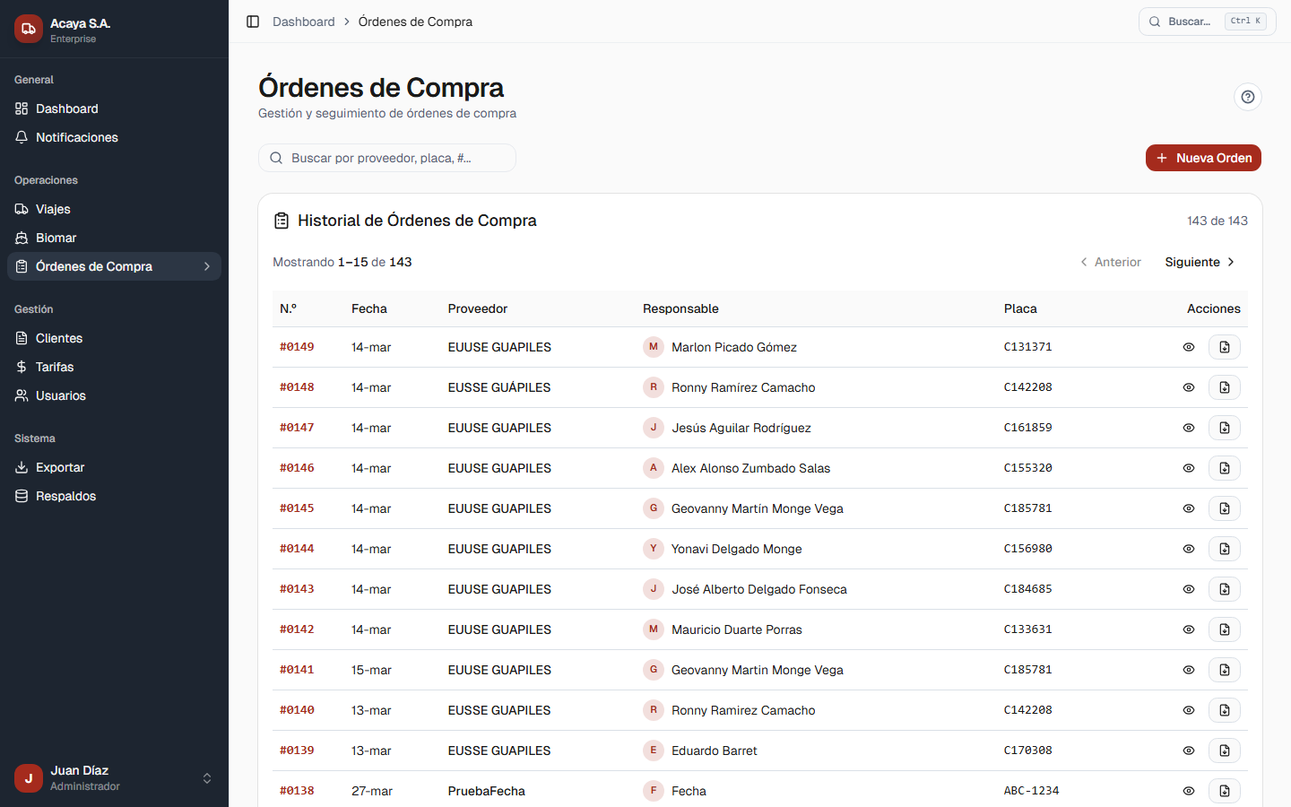
Task: Click Dashboard breadcrumb link
Action: tap(303, 22)
